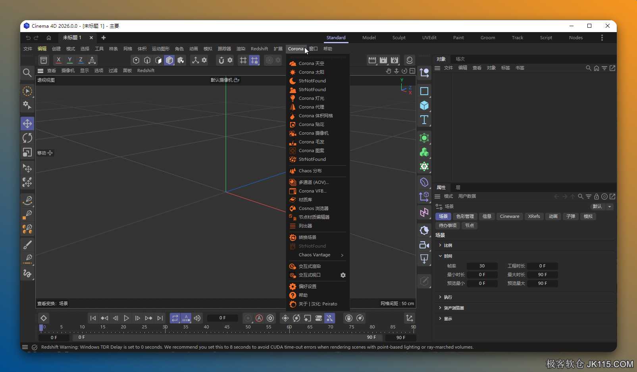Select the Scale tool in left toolbar

pyautogui.click(x=27, y=152)
